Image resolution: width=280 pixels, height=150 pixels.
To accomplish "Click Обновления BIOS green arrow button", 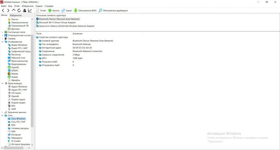I will (85, 11).
